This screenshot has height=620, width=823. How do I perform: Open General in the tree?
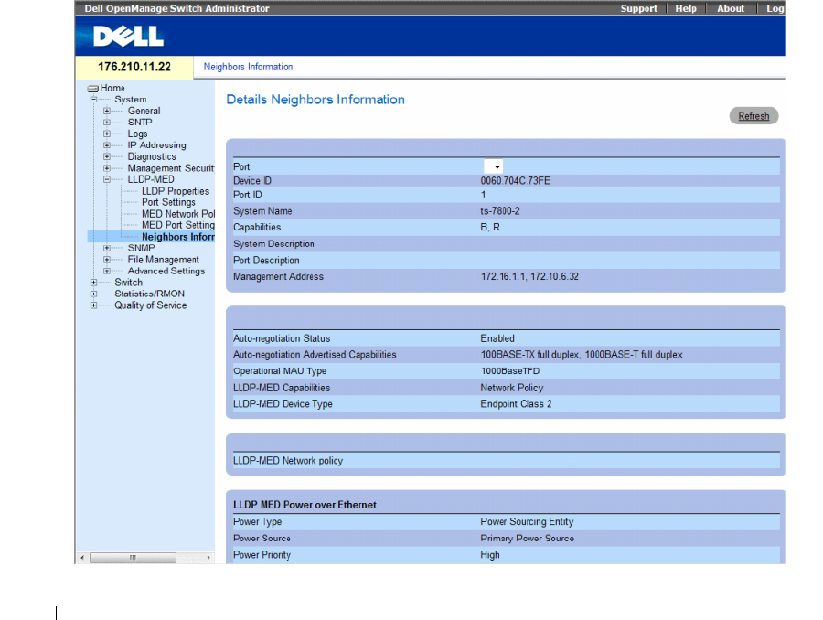click(x=144, y=111)
